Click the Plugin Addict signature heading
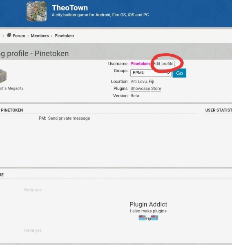The height and width of the screenshot is (245, 232). 148,205
